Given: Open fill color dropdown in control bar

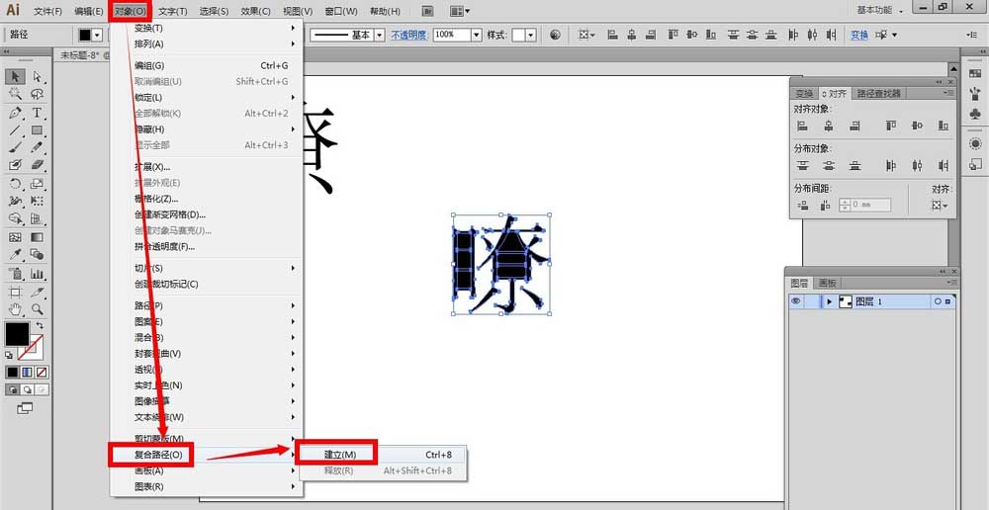Looking at the screenshot, I should pos(98,36).
